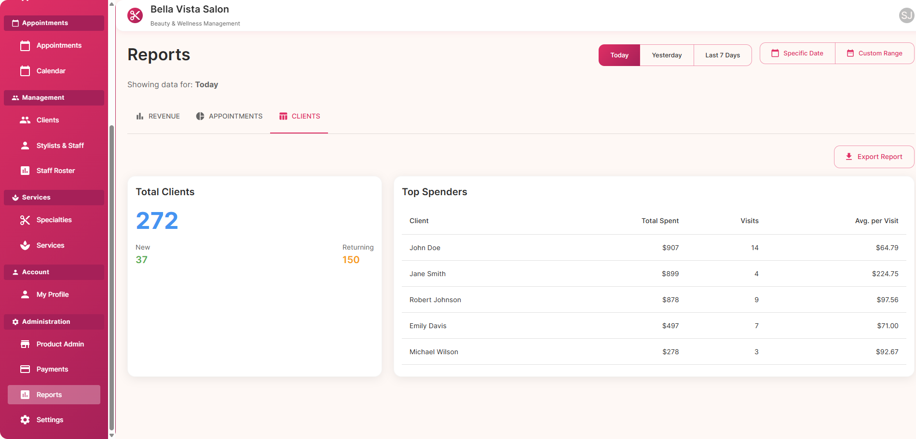Choose a Specific Date
Screen dimensions: 916x439
pos(797,53)
